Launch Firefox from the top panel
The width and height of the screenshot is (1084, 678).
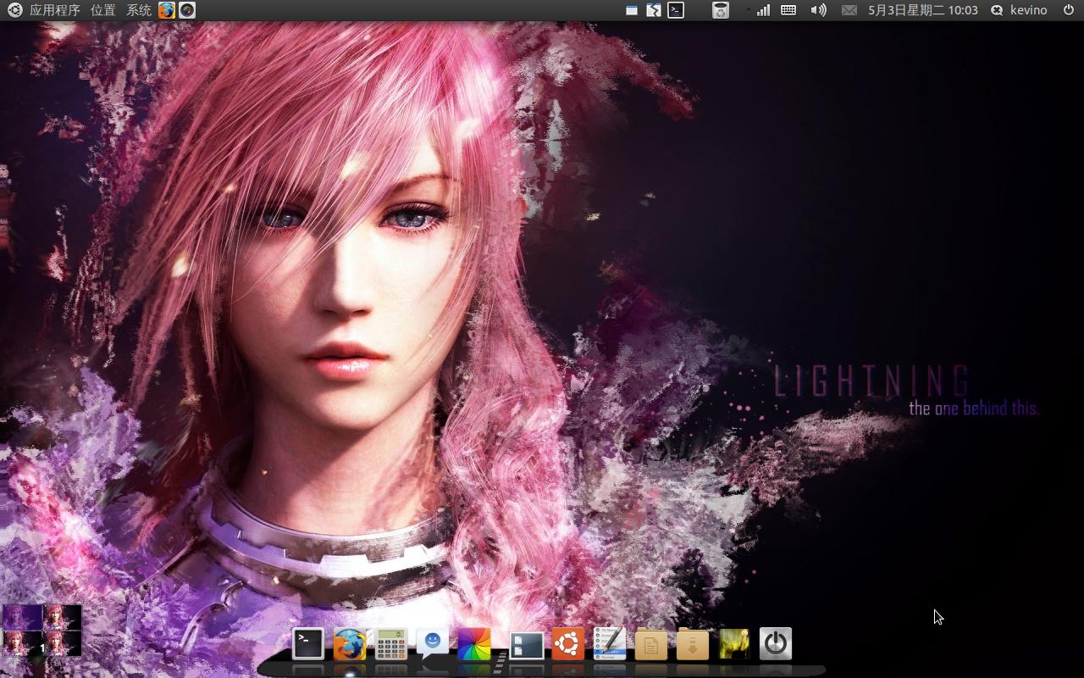[x=167, y=10]
